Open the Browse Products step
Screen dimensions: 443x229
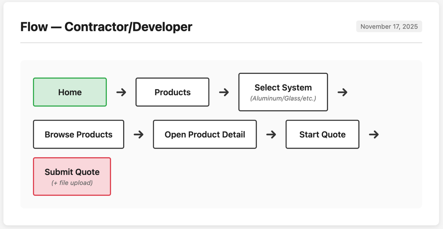pyautogui.click(x=79, y=134)
